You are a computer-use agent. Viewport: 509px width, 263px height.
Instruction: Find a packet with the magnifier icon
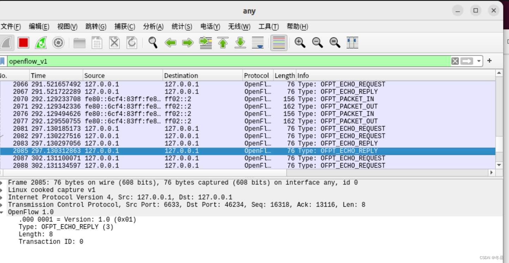153,43
